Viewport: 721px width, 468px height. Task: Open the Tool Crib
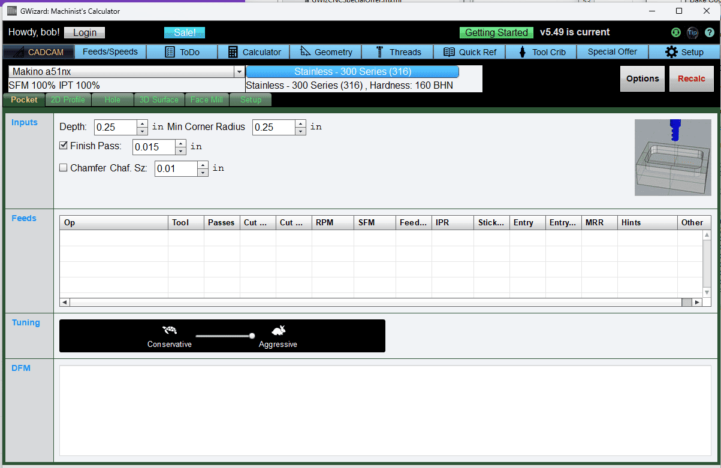pos(541,52)
